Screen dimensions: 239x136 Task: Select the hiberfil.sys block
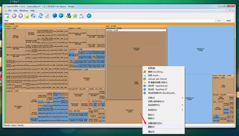pyautogui.click(x=201, y=49)
